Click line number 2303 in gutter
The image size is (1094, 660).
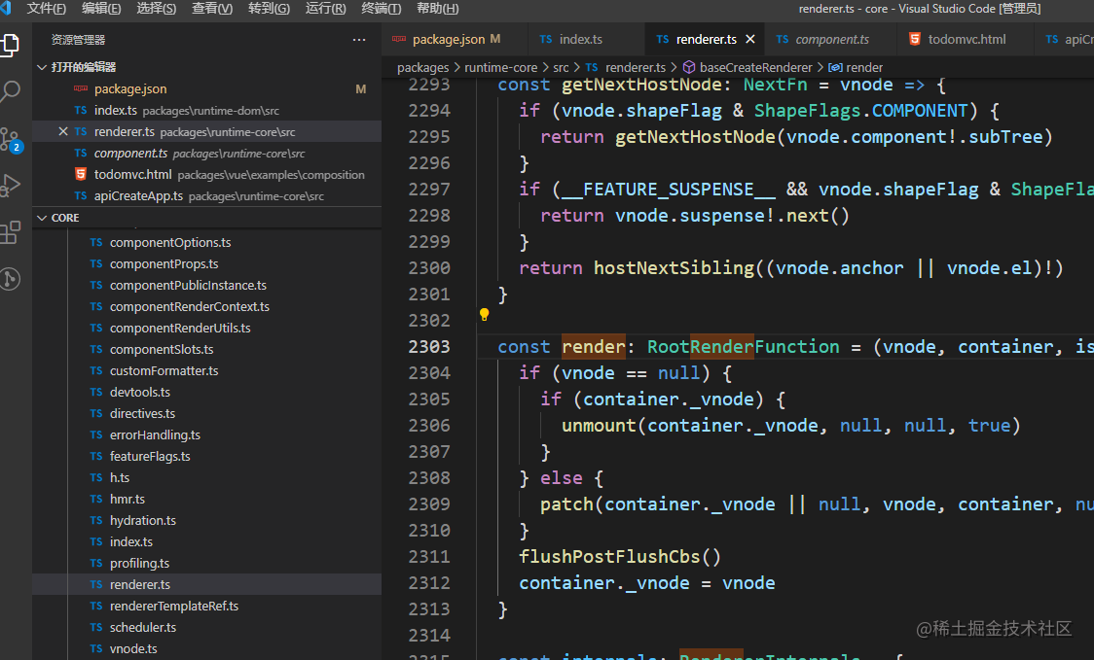tap(429, 346)
